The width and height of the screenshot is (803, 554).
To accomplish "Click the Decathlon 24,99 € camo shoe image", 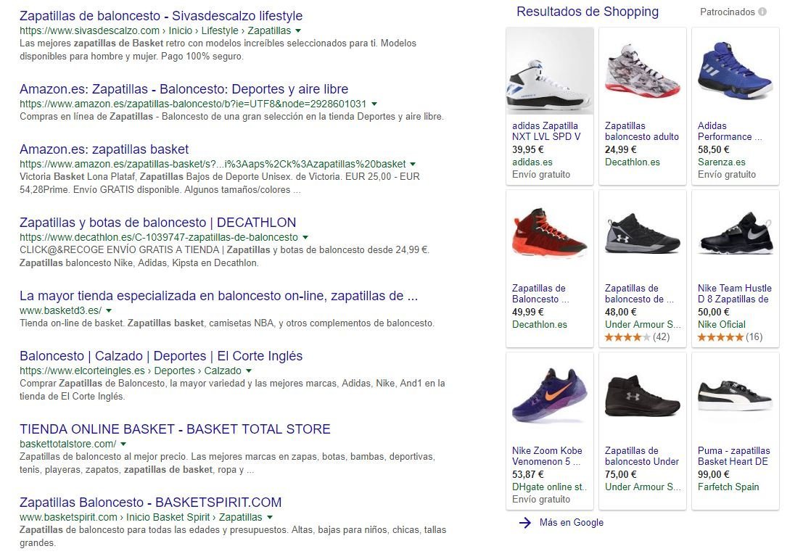I will coord(642,72).
